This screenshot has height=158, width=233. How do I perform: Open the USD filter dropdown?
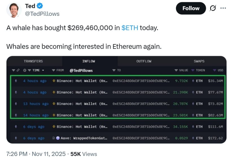[214, 70]
